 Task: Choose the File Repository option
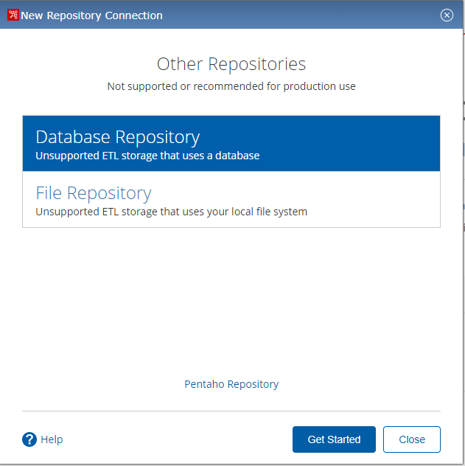tap(231, 200)
